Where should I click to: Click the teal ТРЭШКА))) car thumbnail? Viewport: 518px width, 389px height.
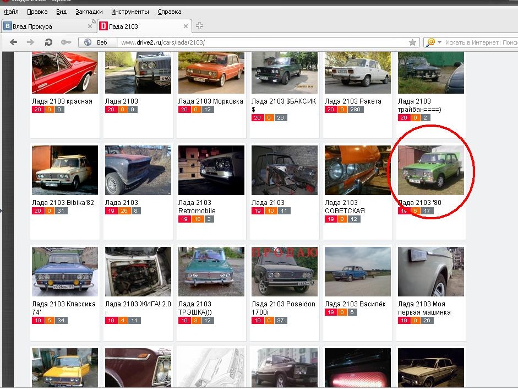pos(211,272)
